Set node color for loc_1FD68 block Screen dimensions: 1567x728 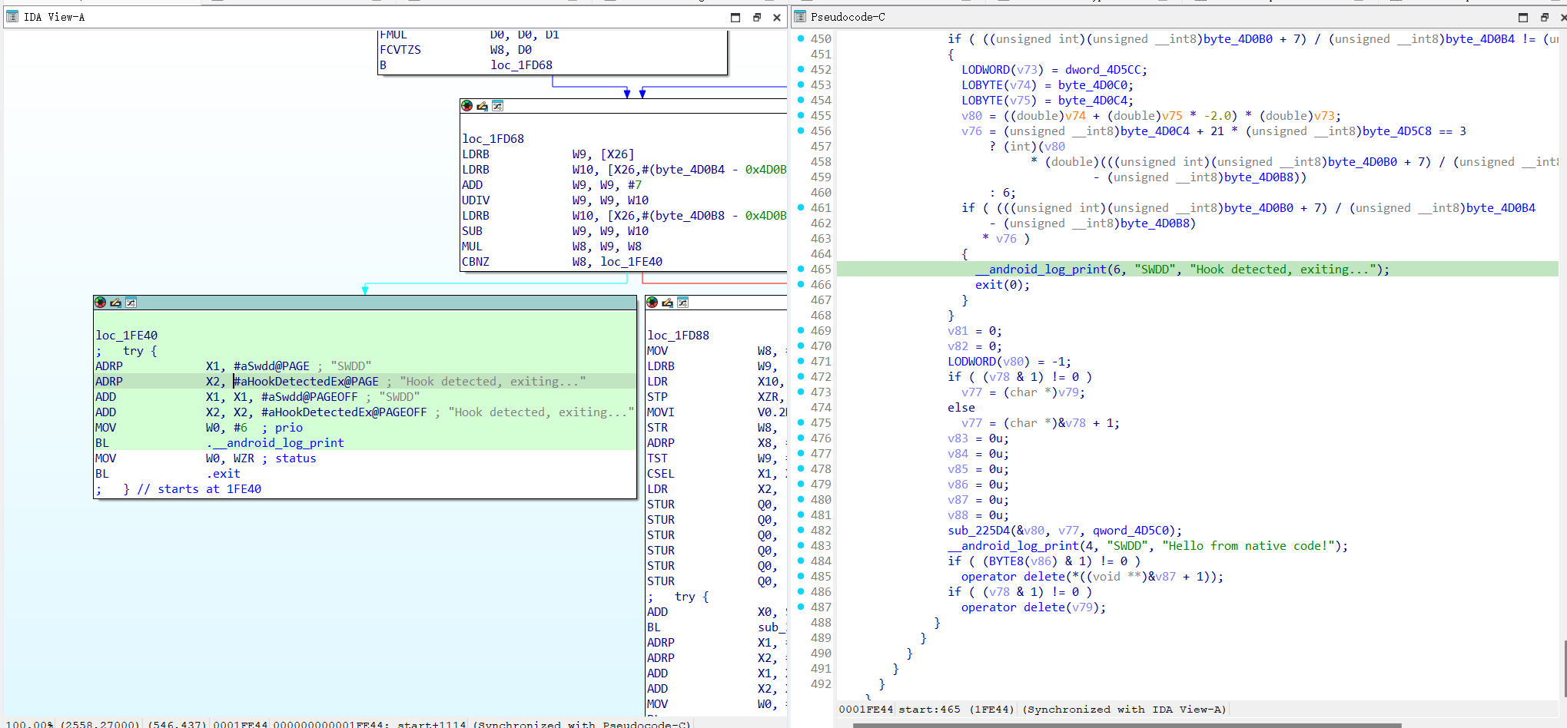click(466, 106)
